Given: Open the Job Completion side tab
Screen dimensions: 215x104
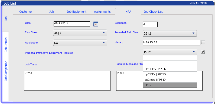Looking at the screenshot, I should point(6,71).
